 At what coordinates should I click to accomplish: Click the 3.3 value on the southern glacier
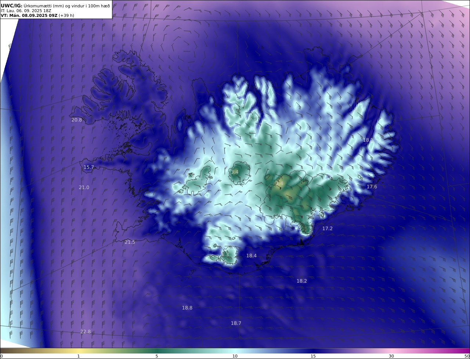point(225,255)
